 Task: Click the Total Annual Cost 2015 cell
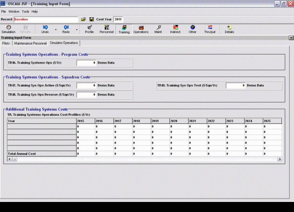pos(86,154)
